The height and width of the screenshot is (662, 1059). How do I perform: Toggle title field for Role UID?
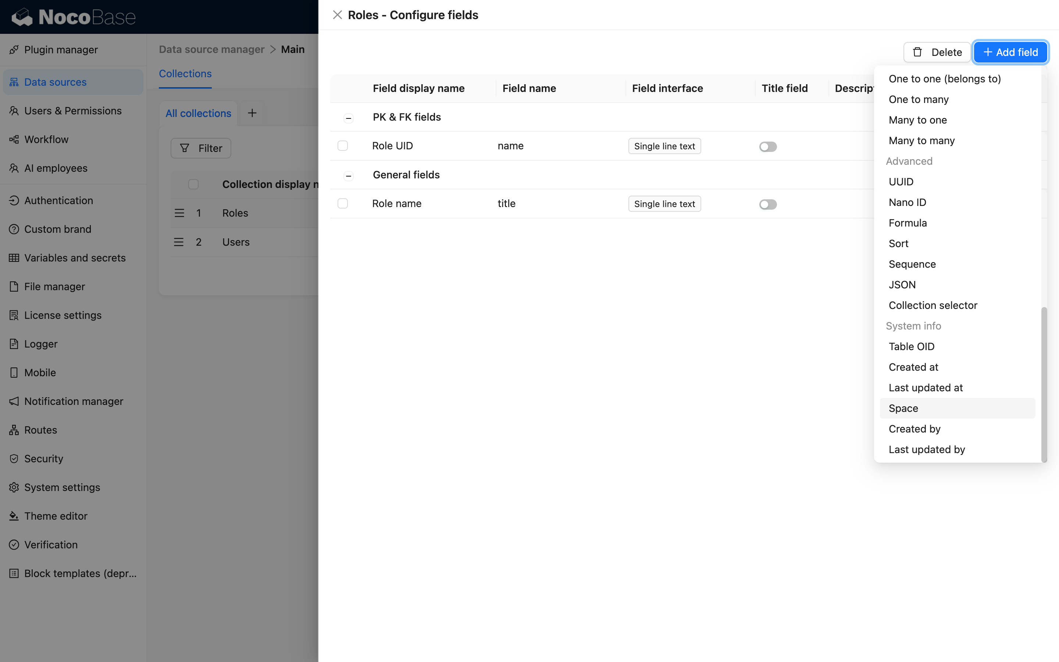(767, 147)
